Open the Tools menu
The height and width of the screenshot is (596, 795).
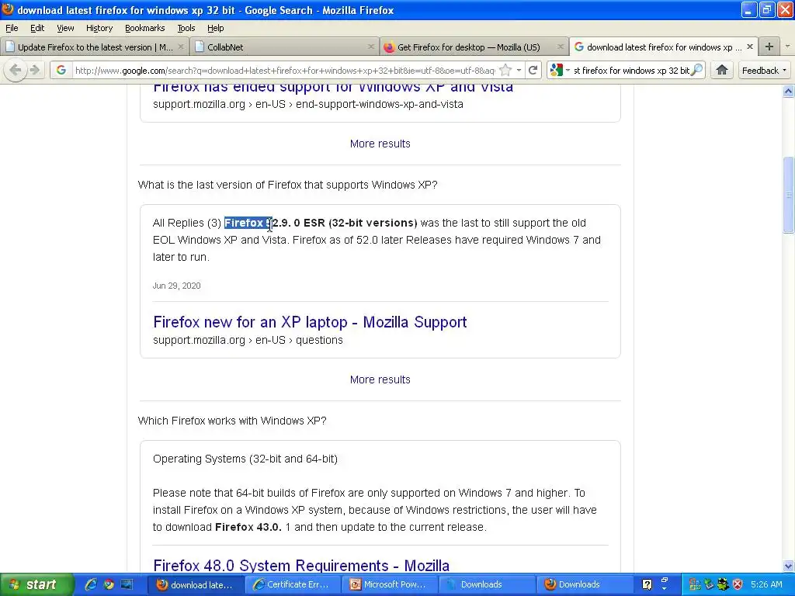pyautogui.click(x=186, y=28)
